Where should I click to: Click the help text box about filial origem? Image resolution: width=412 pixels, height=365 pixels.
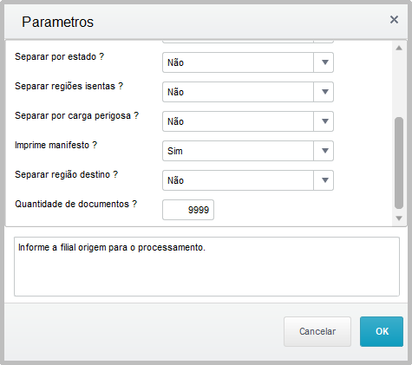tap(206, 267)
